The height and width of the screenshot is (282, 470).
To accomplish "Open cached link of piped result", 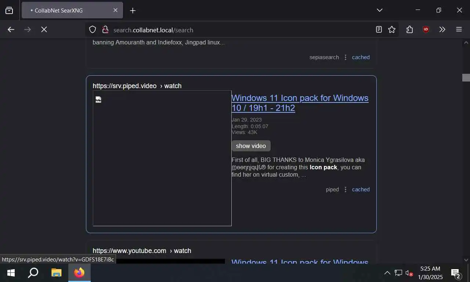I will pos(361,189).
